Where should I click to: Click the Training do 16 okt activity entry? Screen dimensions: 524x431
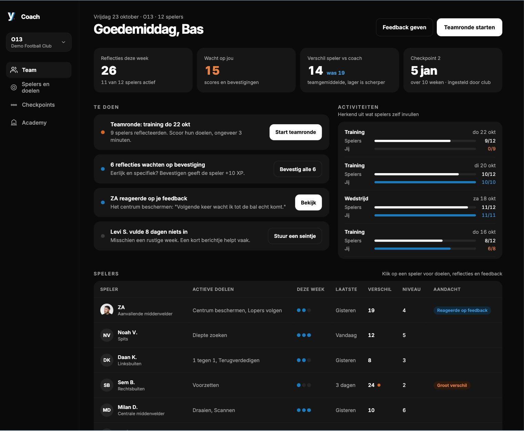420,240
